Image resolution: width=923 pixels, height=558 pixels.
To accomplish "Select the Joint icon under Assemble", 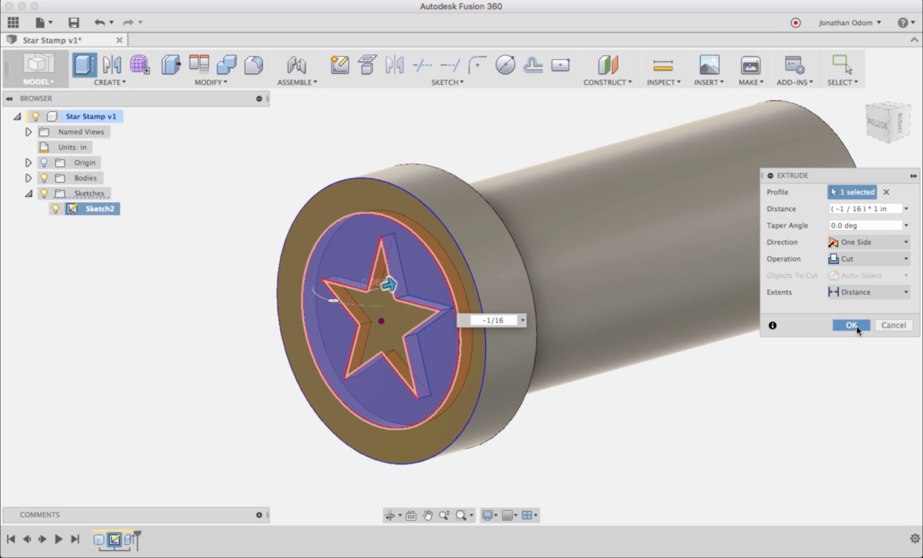I will tap(297, 64).
